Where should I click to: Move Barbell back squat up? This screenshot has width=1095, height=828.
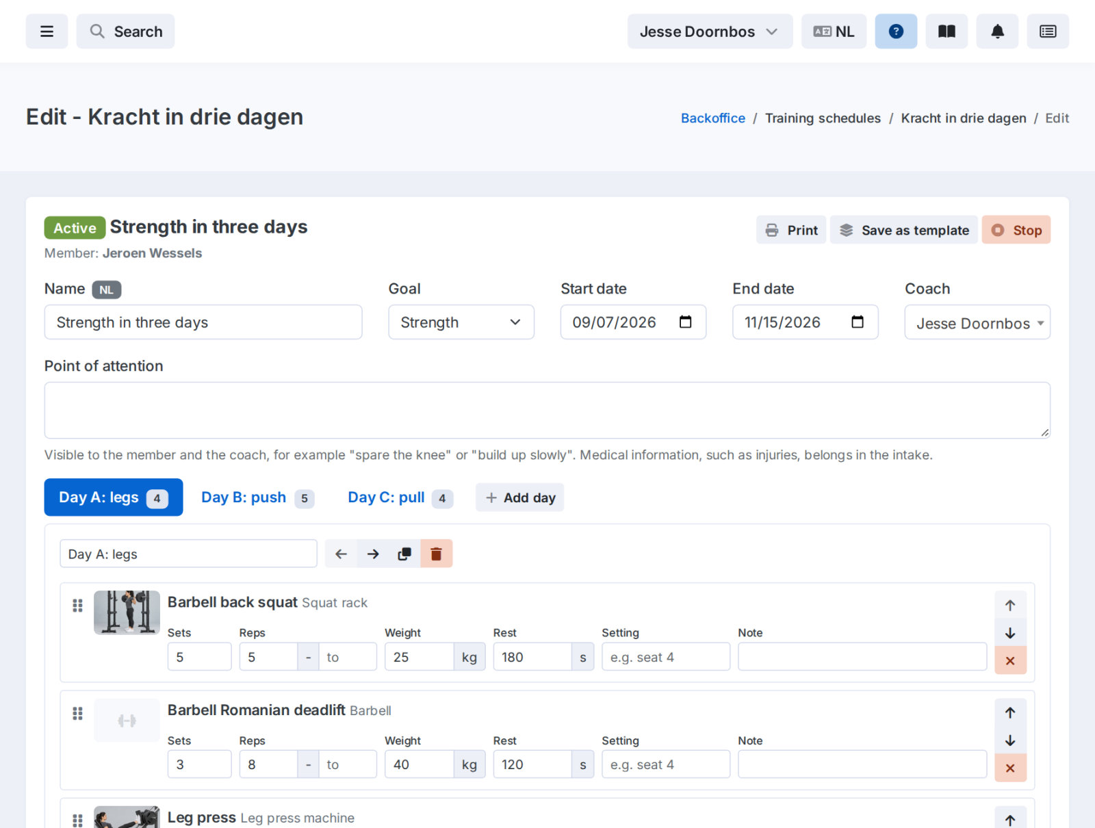tap(1010, 605)
